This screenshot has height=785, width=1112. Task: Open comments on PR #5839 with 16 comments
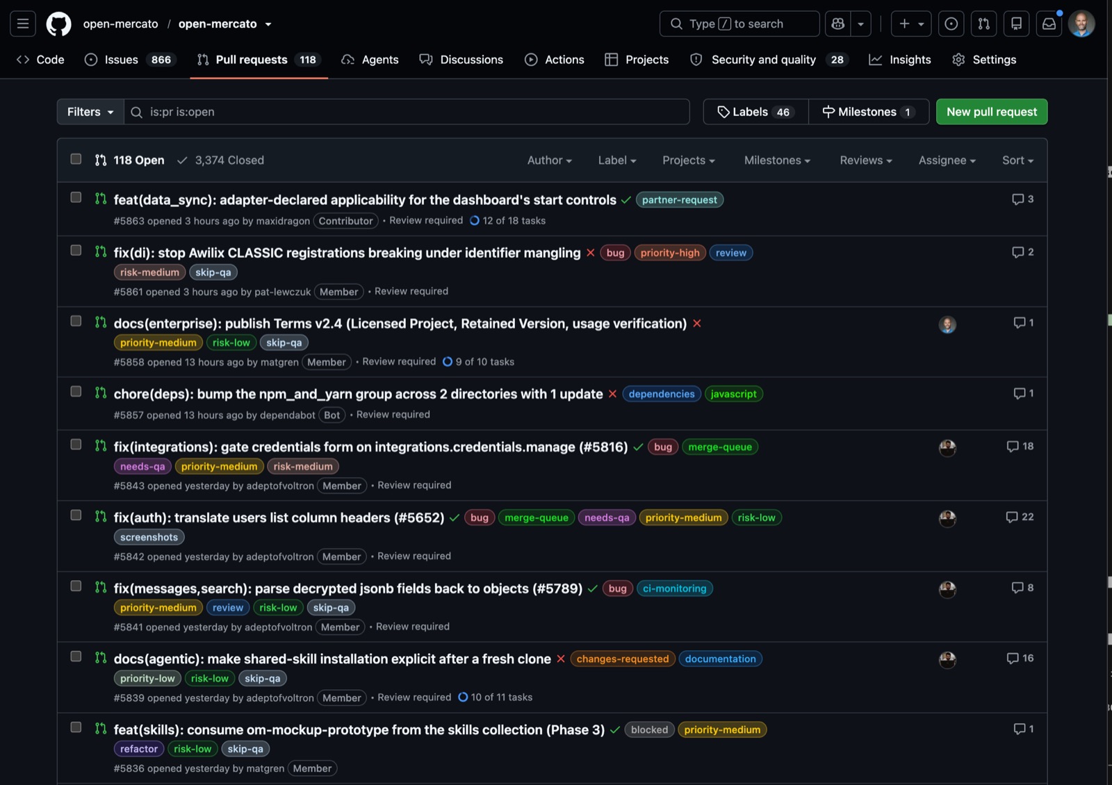coord(1020,658)
